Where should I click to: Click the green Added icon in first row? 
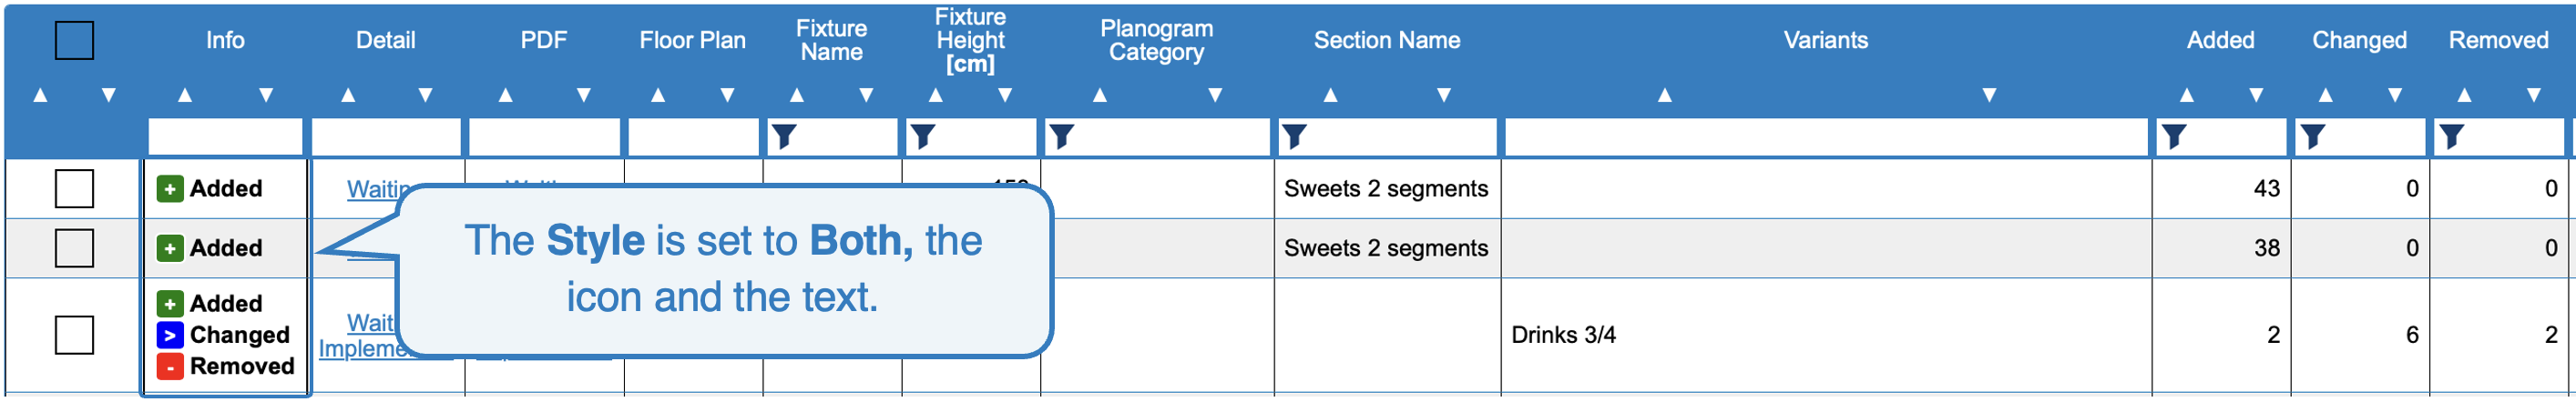coord(170,188)
